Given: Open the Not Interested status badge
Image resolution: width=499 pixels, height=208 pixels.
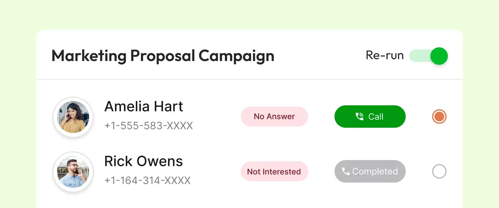Looking at the screenshot, I should 274,171.
